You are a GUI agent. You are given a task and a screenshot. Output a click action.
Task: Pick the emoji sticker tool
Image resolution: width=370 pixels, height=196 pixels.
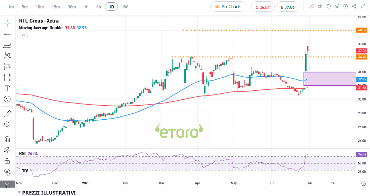coord(7,99)
